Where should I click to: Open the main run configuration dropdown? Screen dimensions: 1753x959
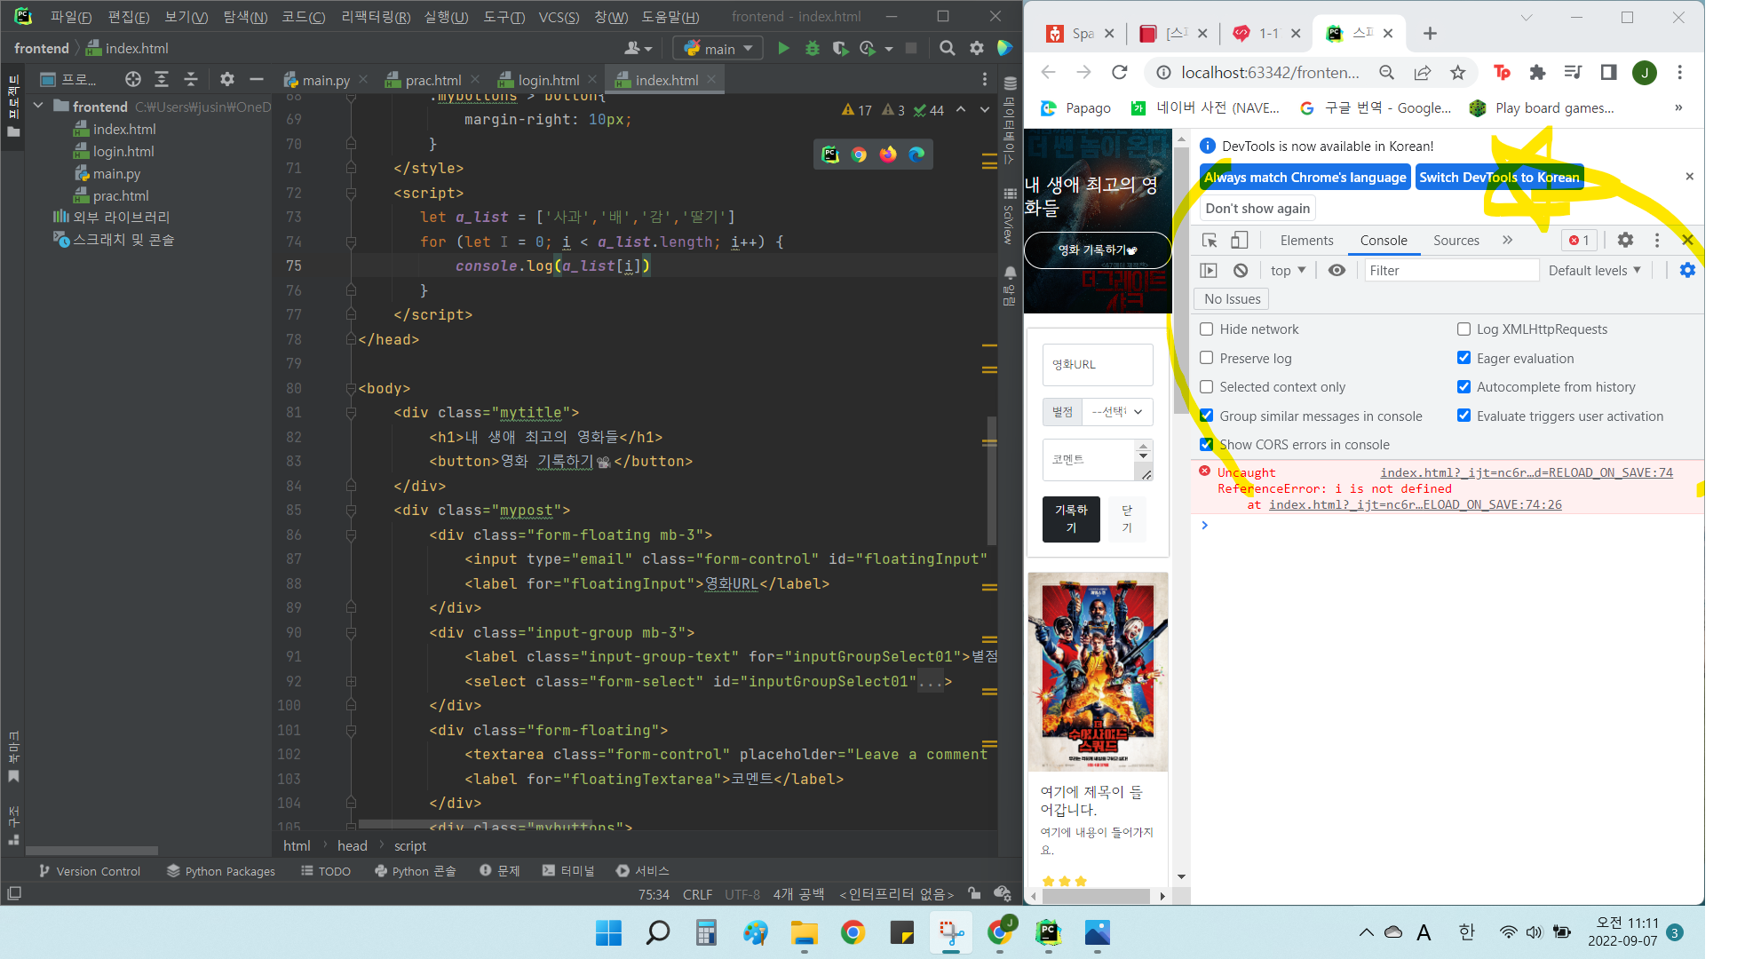coord(718,49)
